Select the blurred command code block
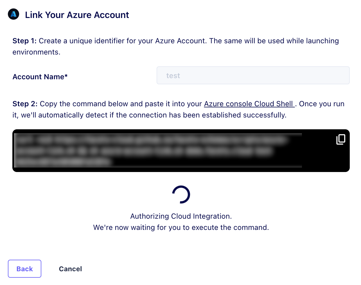The height and width of the screenshot is (285, 361). coord(181,151)
